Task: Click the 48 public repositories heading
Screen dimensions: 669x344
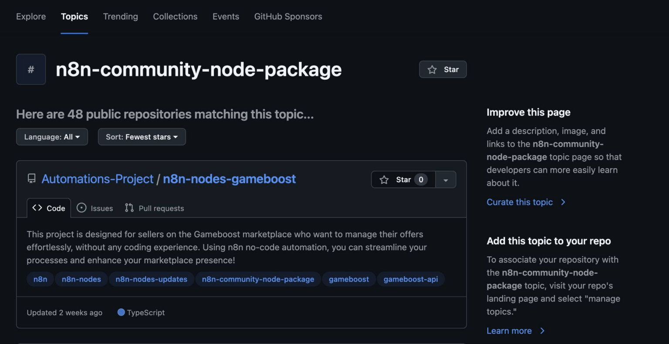Action: (165, 114)
